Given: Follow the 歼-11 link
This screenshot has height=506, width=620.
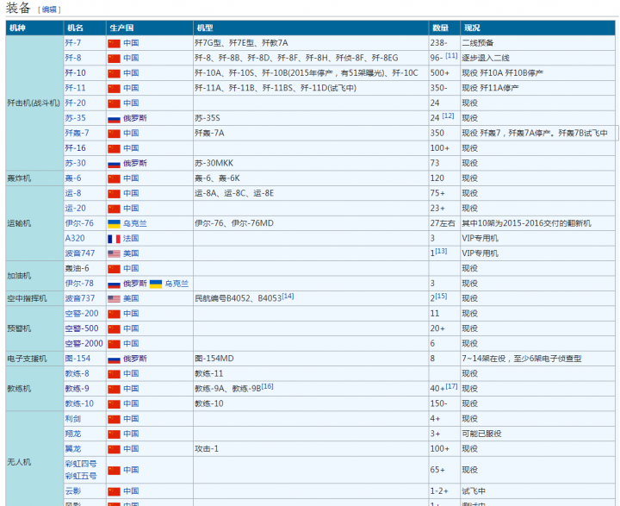Looking at the screenshot, I should pos(75,88).
